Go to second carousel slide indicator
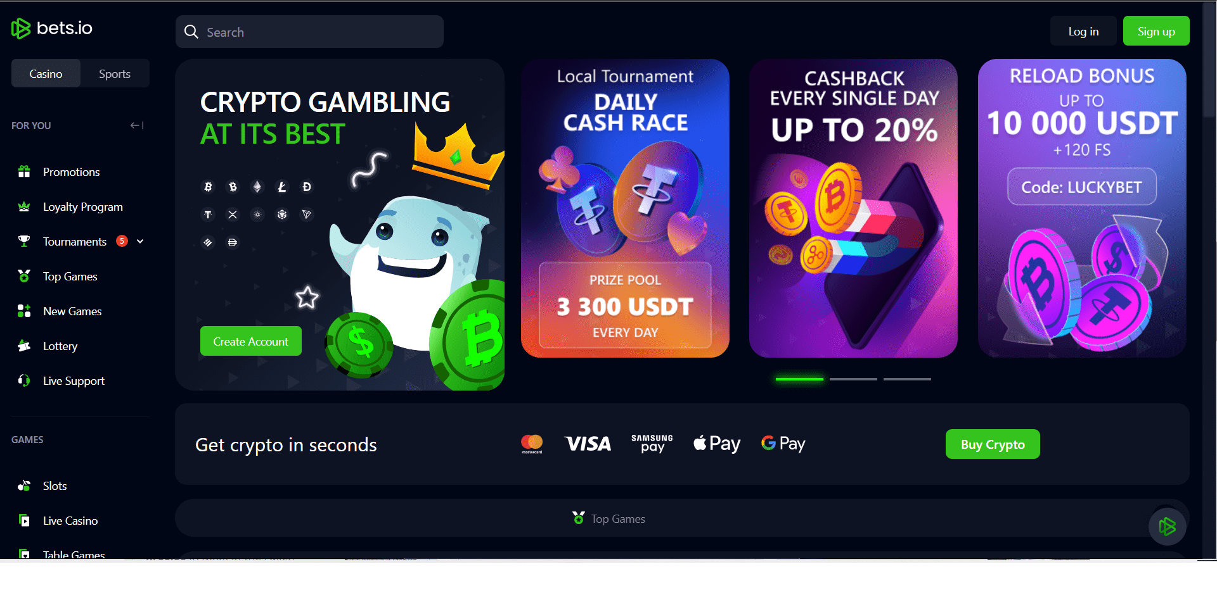This screenshot has width=1217, height=595. [853, 379]
